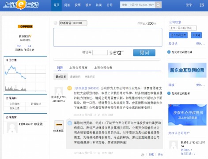Open 更多 next to 易访谈

click(x=200, y=44)
